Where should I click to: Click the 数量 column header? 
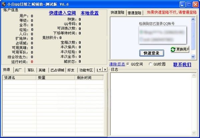(x=56, y=77)
